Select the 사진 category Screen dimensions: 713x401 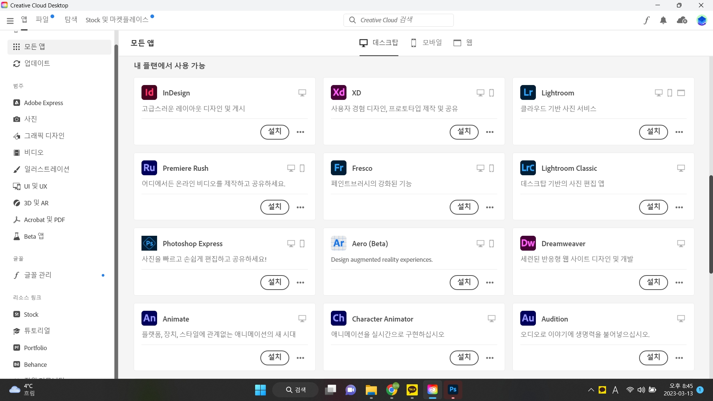click(x=59, y=119)
